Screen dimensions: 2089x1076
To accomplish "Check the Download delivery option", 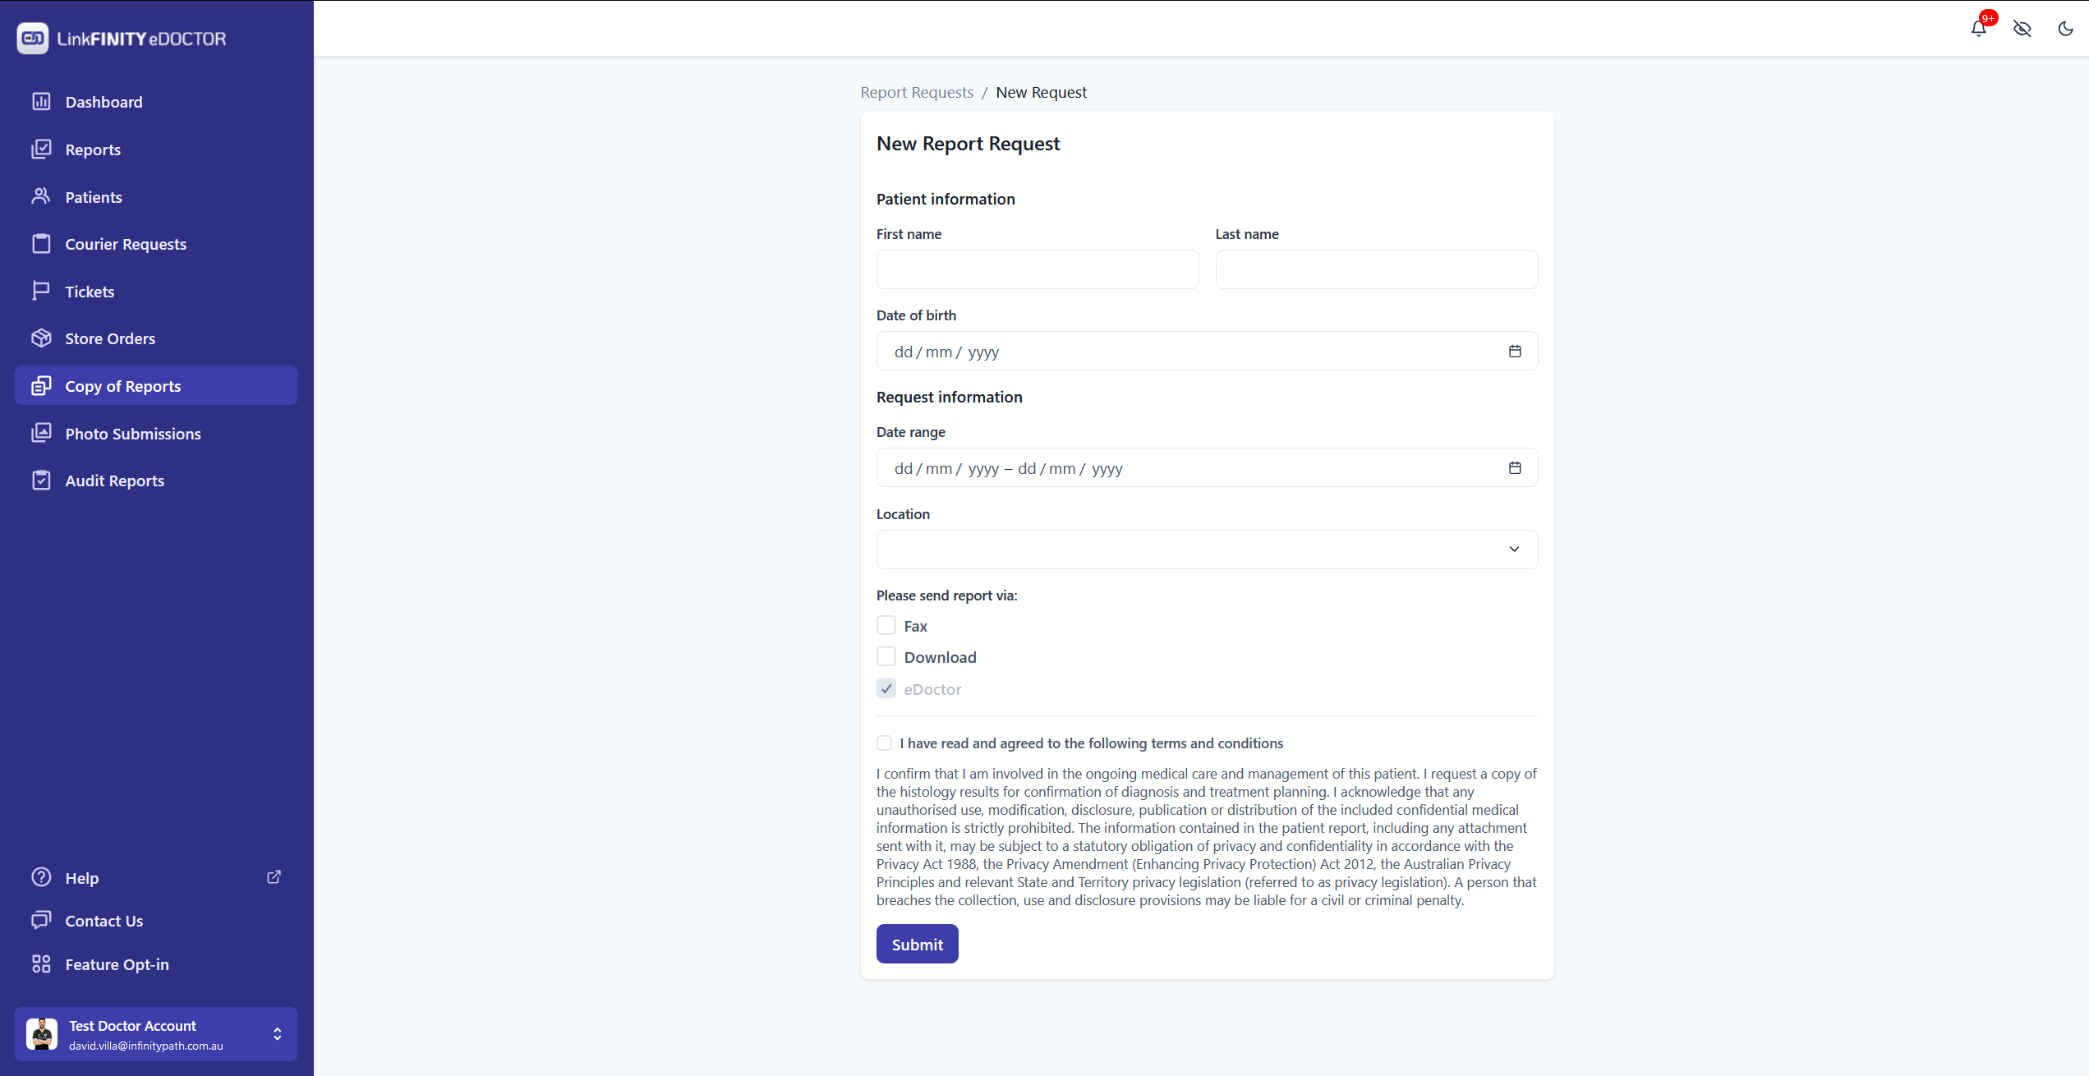I will click(x=886, y=657).
